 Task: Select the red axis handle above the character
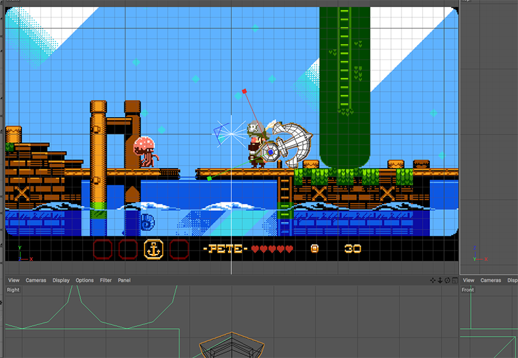(x=244, y=91)
